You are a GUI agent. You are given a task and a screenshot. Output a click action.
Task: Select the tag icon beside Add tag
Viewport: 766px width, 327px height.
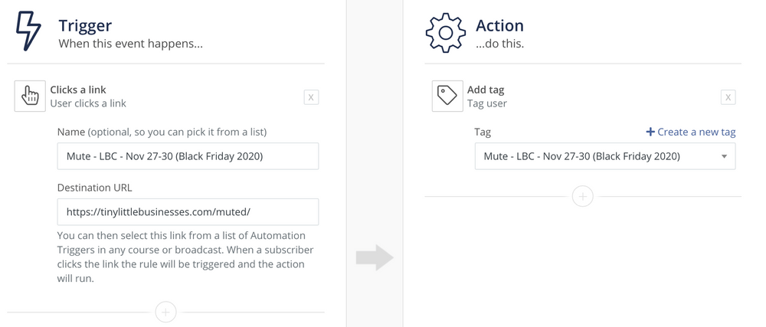click(447, 96)
